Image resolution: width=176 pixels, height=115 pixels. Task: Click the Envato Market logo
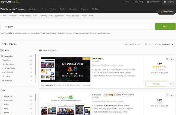[9, 2]
